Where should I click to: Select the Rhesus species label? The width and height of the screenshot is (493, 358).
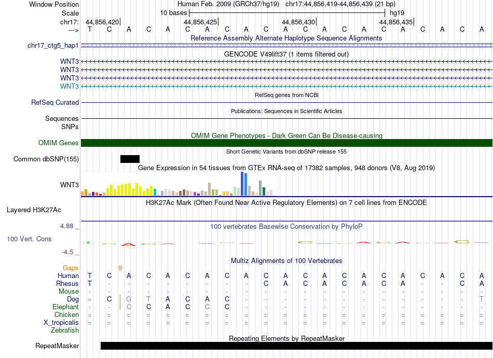(x=67, y=283)
